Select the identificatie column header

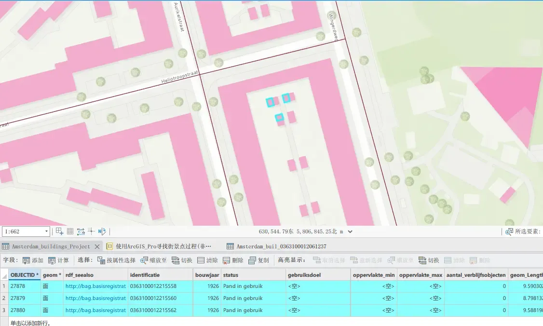click(x=160, y=275)
